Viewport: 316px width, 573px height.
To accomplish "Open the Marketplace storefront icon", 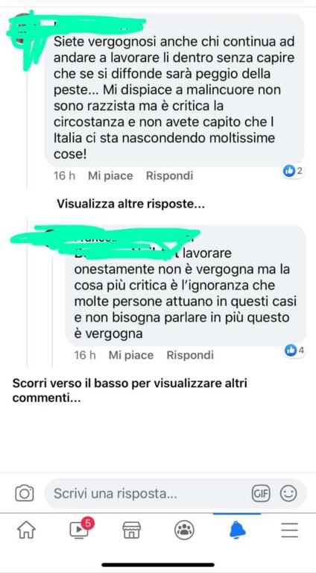I will [x=131, y=530].
